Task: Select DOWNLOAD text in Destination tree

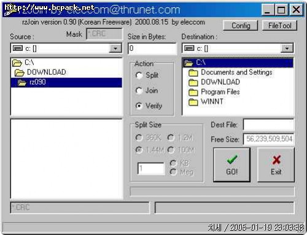Action: pos(220,82)
